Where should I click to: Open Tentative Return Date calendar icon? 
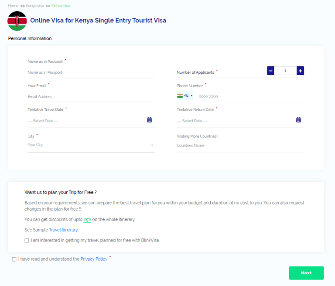[298, 120]
